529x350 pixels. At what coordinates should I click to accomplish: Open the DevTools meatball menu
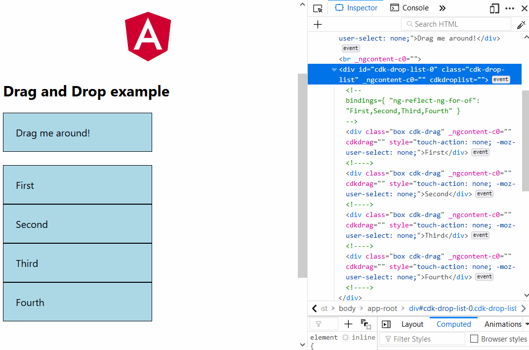point(510,8)
